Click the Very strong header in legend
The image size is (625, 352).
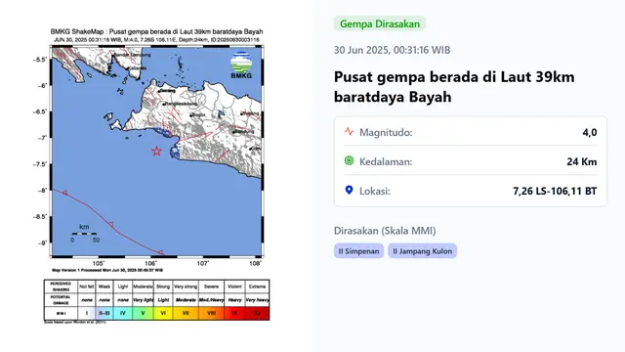186,286
